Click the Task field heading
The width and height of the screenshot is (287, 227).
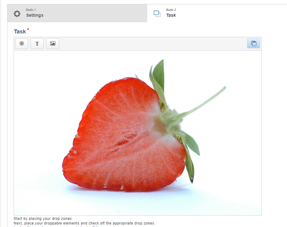20,32
